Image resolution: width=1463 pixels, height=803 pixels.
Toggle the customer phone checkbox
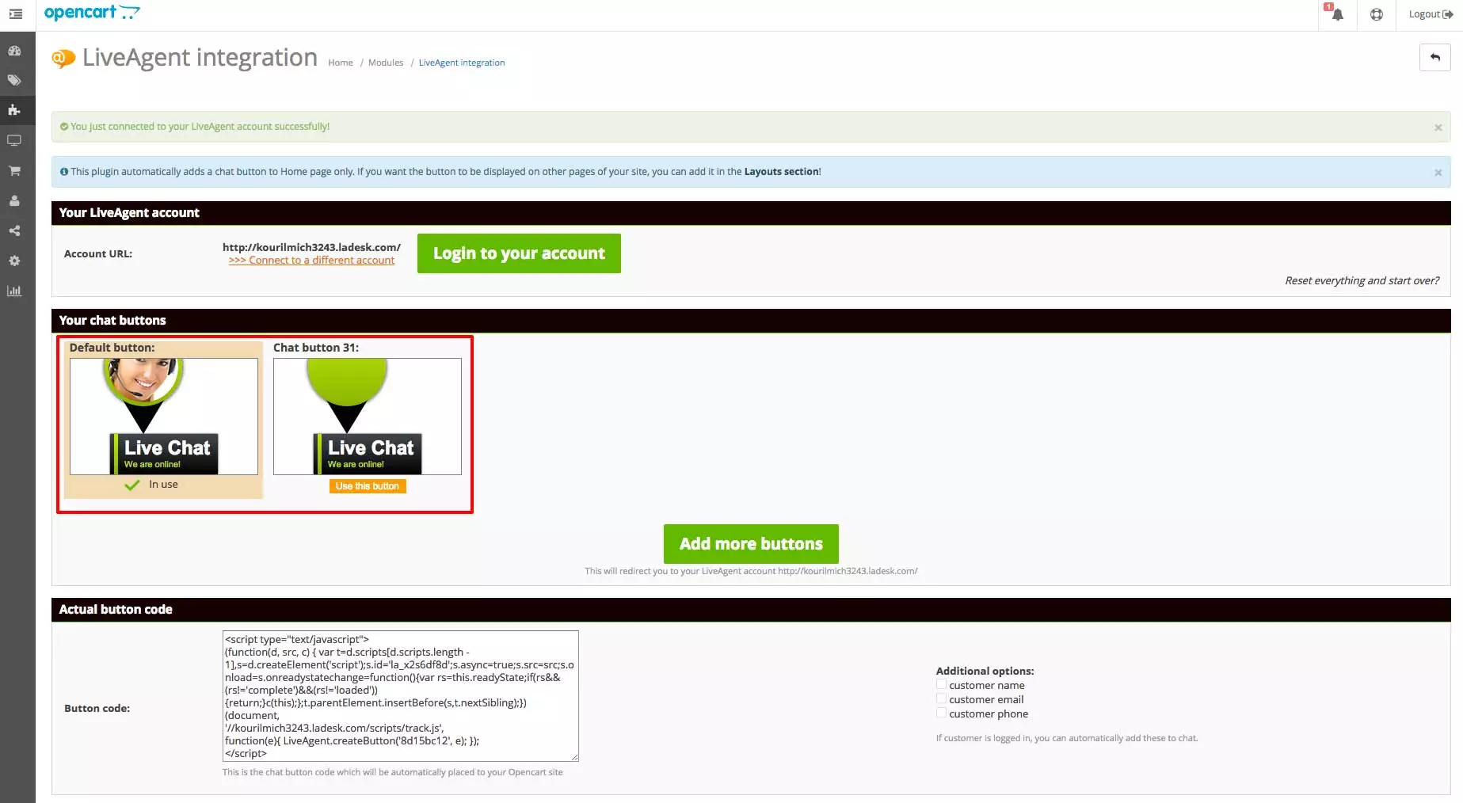click(942, 713)
